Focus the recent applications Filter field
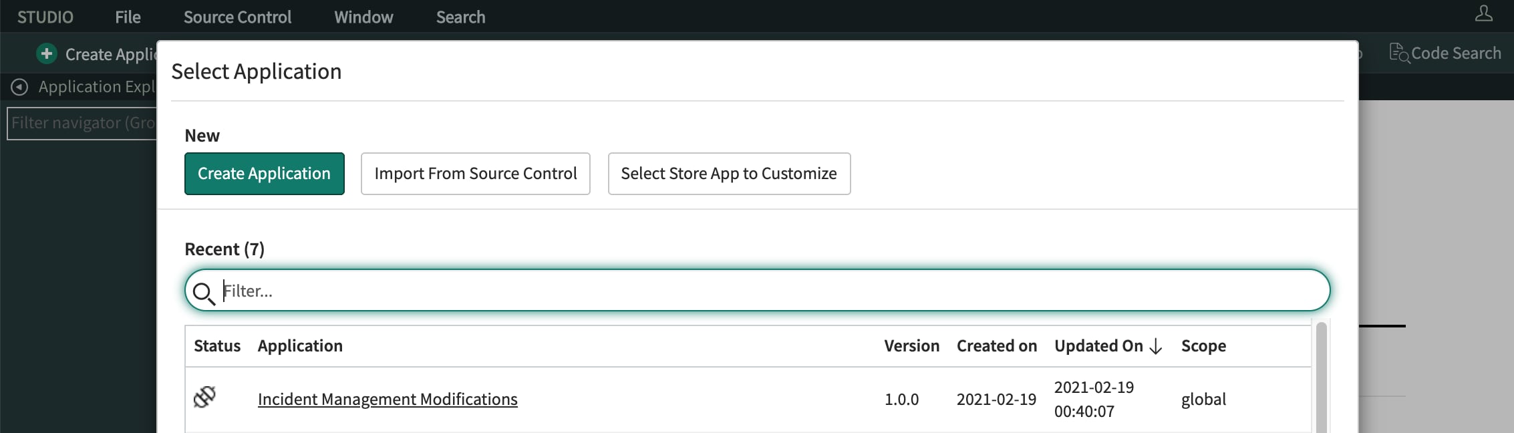Image resolution: width=1514 pixels, height=433 pixels. 768,291
